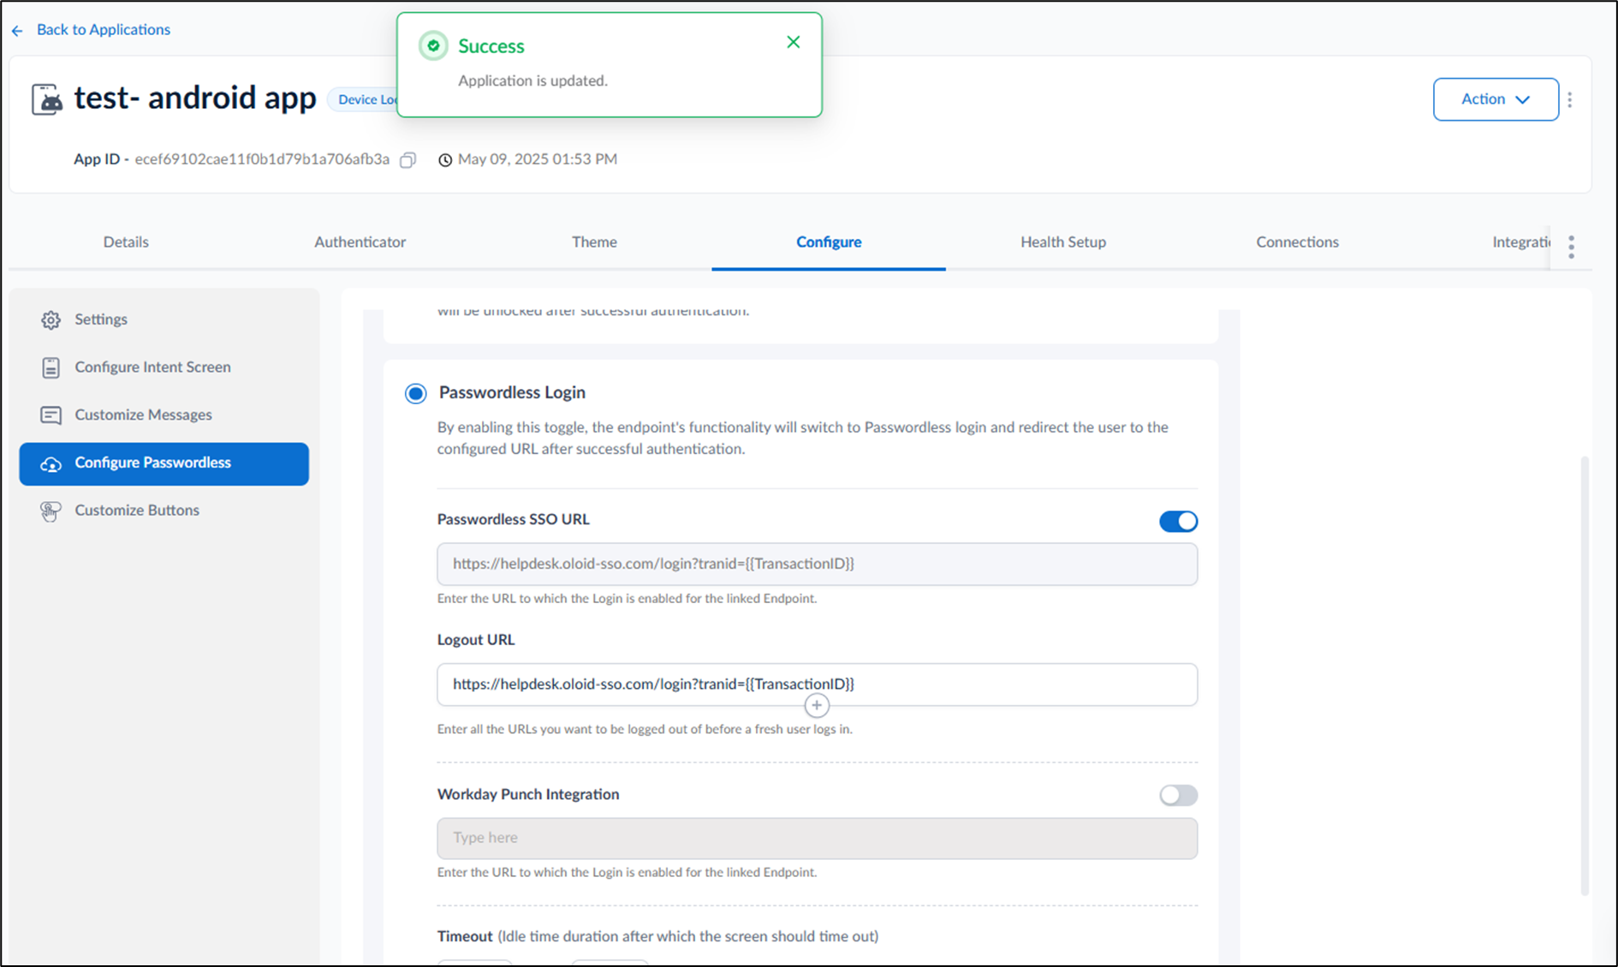Image resolution: width=1618 pixels, height=967 pixels.
Task: Open the kebab menu beside Action
Action: [1570, 99]
